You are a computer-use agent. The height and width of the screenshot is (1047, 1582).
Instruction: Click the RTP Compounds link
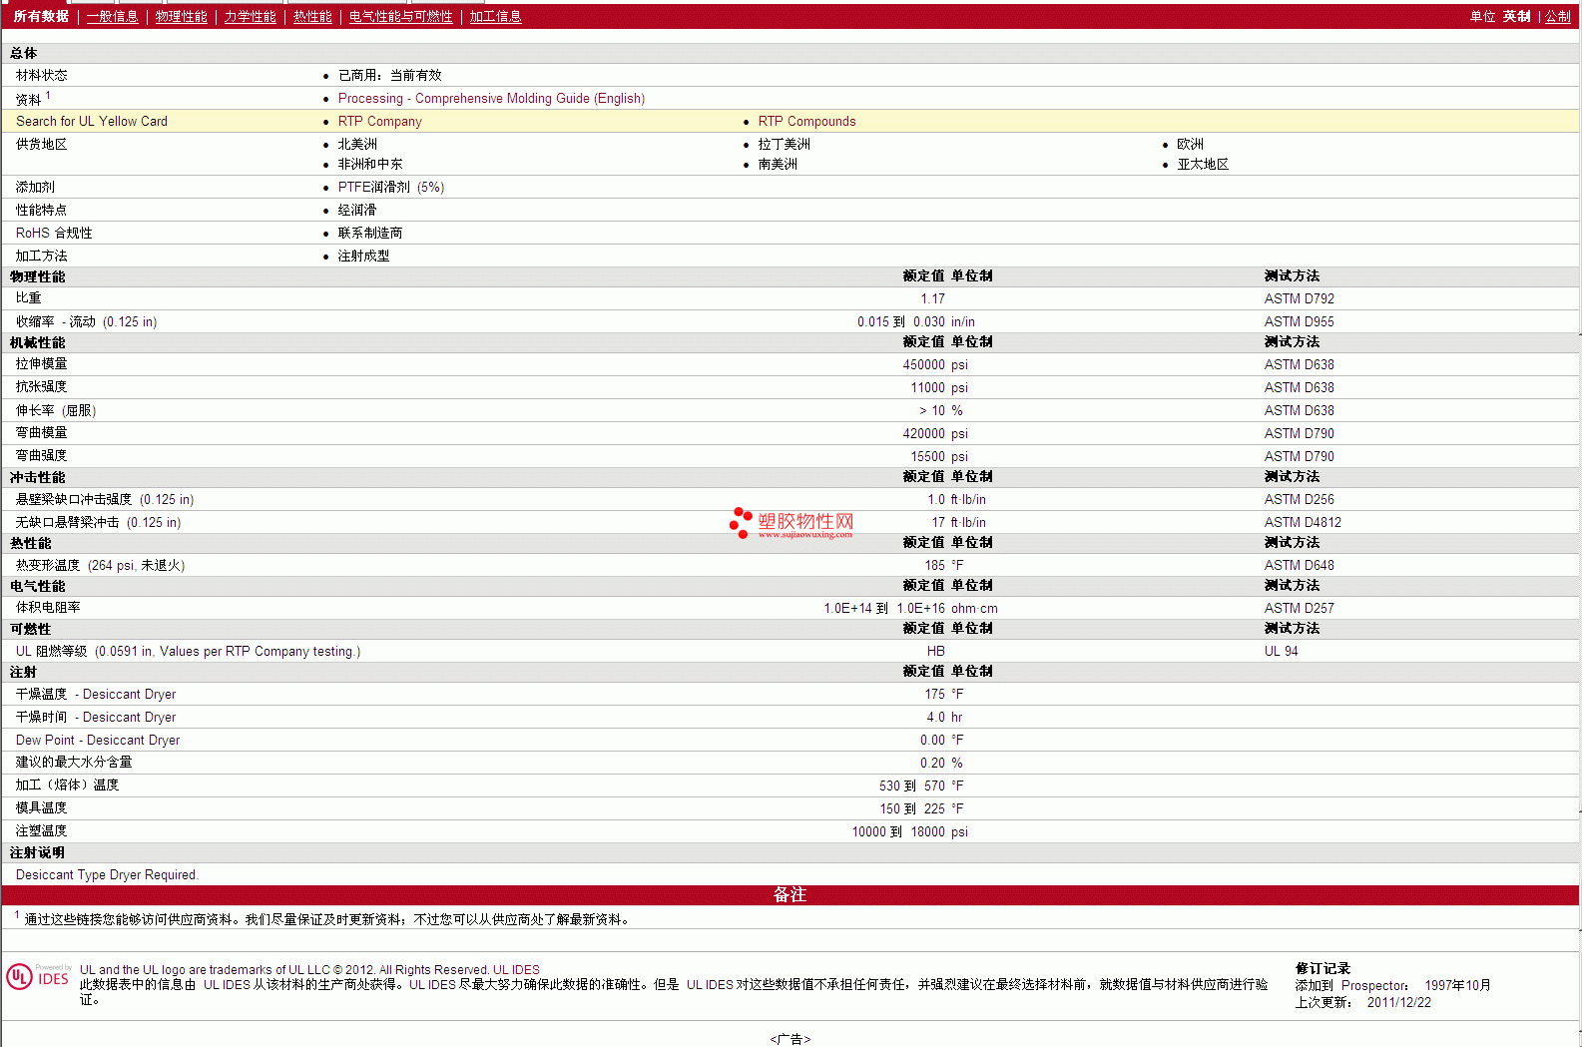pos(806,121)
